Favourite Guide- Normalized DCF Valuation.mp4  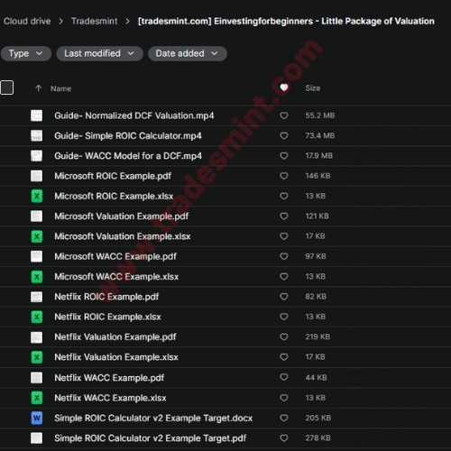point(284,115)
